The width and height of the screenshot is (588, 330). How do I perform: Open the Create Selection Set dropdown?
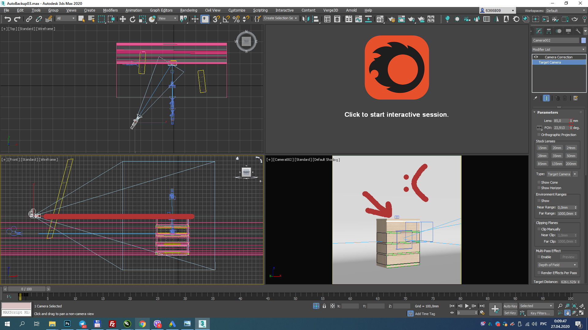pos(281,18)
